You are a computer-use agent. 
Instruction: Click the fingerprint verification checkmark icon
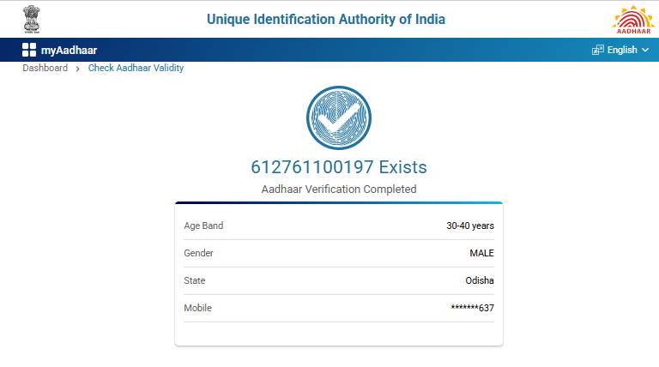coord(339,118)
